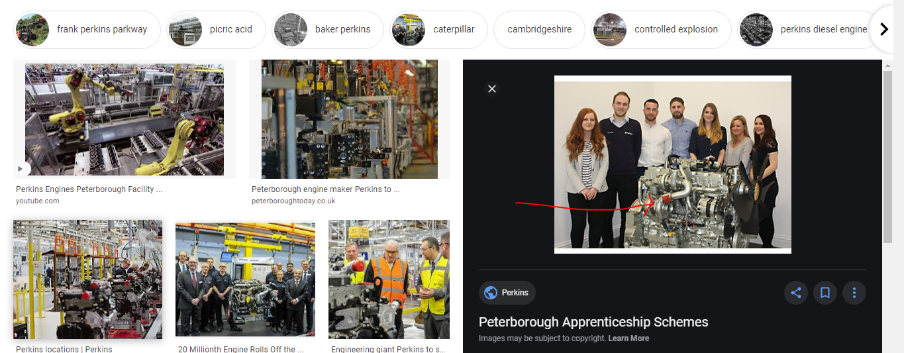Select the caterpillar suggestion chip

click(x=439, y=30)
